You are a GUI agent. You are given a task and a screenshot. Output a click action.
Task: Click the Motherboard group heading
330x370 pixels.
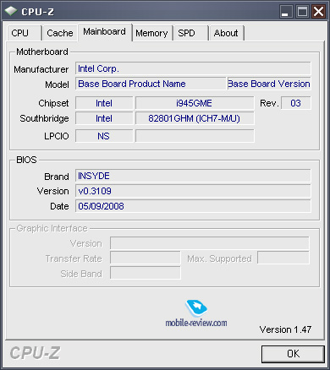coord(42,52)
